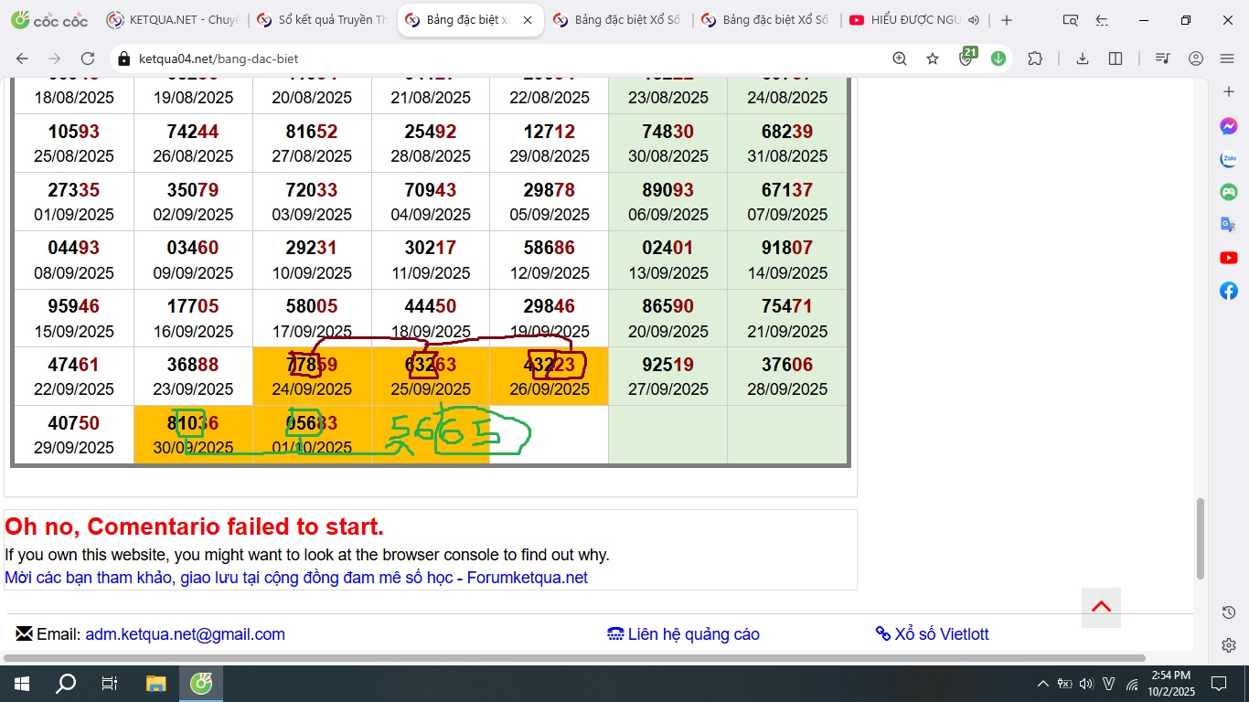Open the extensions puzzle icon

tap(1035, 58)
